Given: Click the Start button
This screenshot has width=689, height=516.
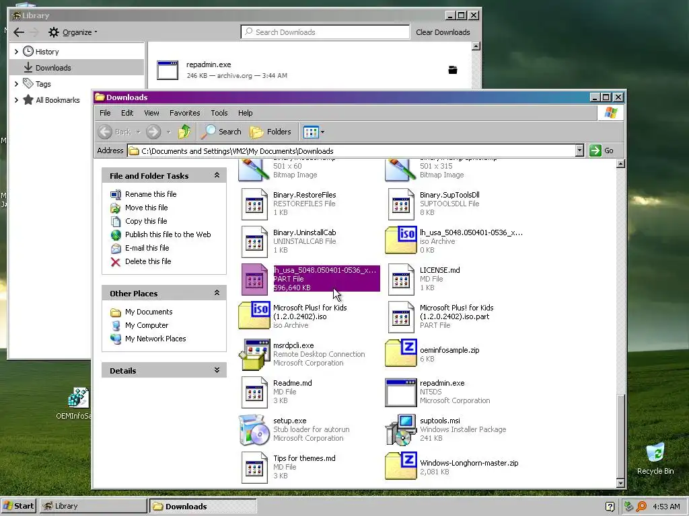Looking at the screenshot, I should coord(19,506).
